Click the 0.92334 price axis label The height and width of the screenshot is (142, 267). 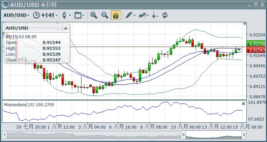[x=257, y=35]
